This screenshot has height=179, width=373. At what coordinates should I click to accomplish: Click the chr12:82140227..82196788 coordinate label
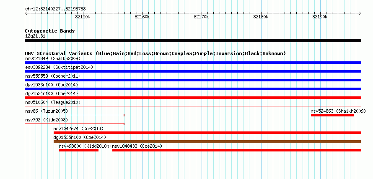[55, 9]
